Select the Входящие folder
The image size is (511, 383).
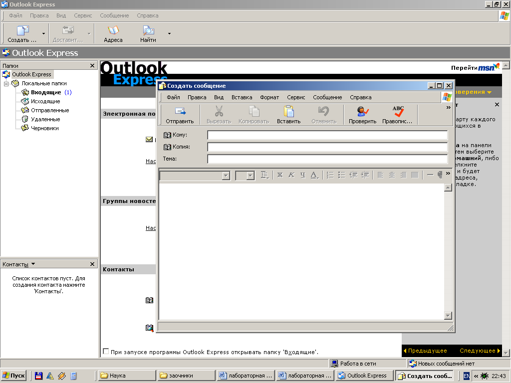46,92
